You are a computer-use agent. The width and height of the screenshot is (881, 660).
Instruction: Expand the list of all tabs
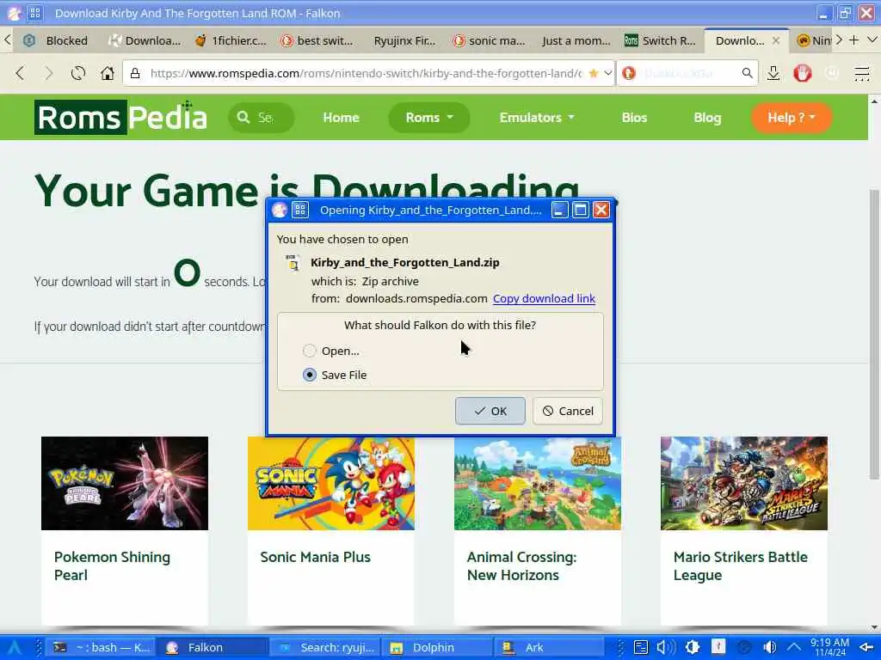tap(872, 40)
